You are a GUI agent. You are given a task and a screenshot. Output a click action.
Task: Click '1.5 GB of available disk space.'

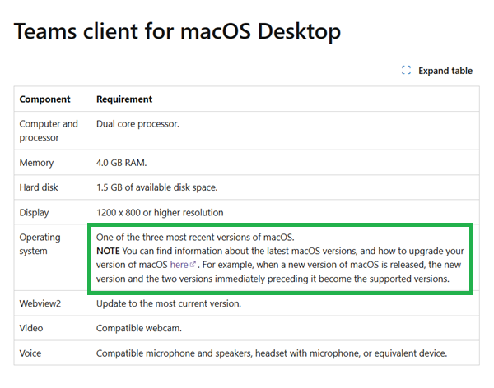pyautogui.click(x=157, y=187)
